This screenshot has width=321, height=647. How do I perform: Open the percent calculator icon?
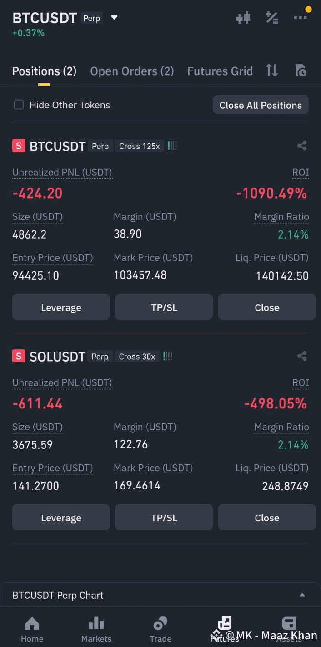point(272,18)
